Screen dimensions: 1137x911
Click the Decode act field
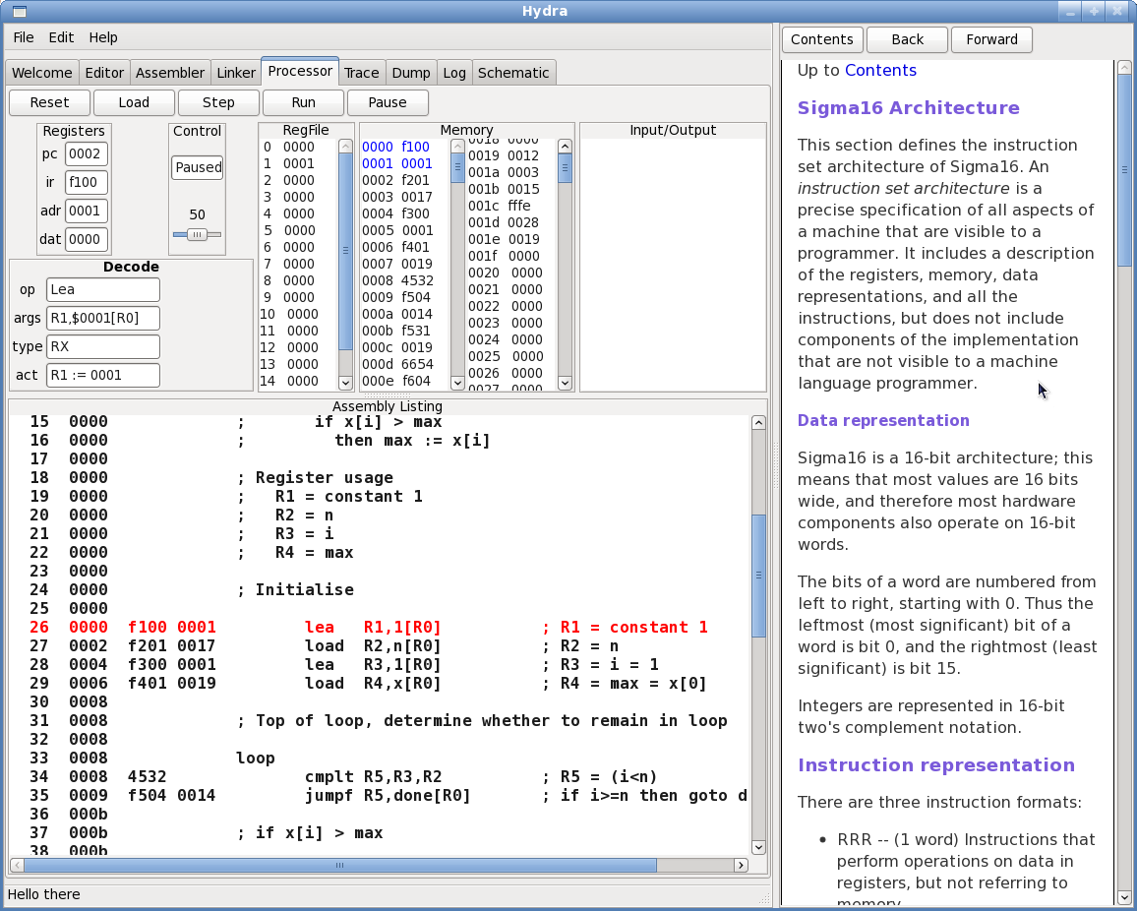[103, 375]
